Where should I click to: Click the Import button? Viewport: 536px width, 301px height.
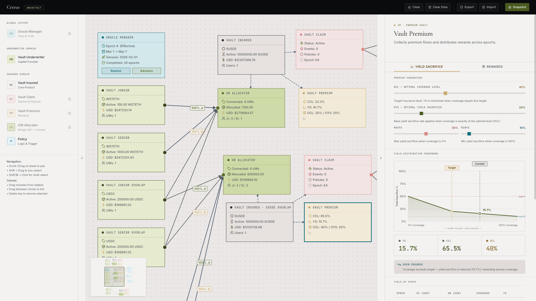(489, 7)
